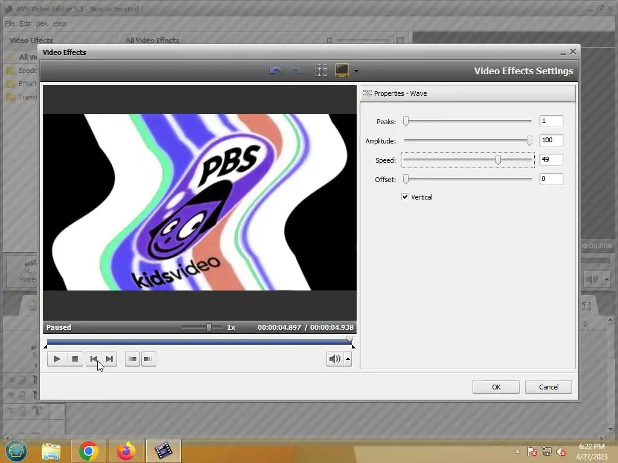This screenshot has width=618, height=463.
Task: Click the playback speed slider near 1x
Action: (209, 327)
